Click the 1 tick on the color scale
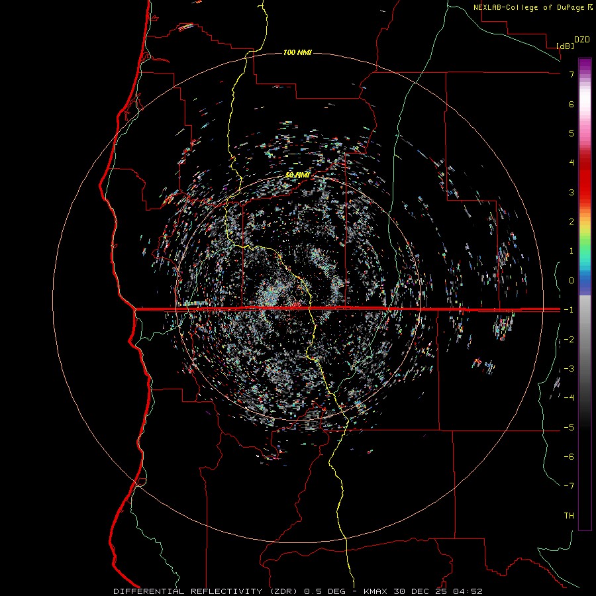This screenshot has width=596, height=596. pyautogui.click(x=571, y=251)
